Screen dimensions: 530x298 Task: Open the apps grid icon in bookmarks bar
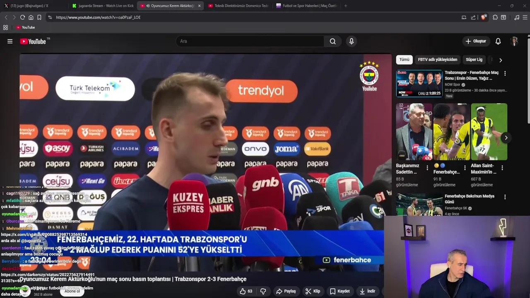point(5,27)
